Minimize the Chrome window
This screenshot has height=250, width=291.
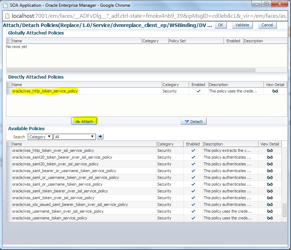click(257, 4)
